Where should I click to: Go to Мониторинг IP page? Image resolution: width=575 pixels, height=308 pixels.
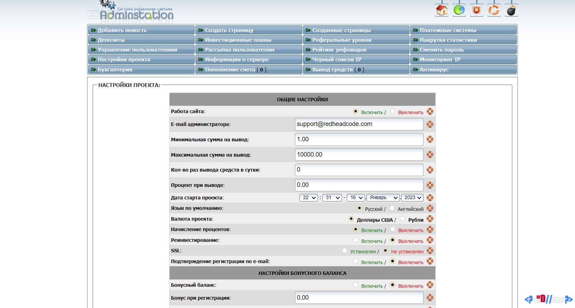tap(463, 60)
